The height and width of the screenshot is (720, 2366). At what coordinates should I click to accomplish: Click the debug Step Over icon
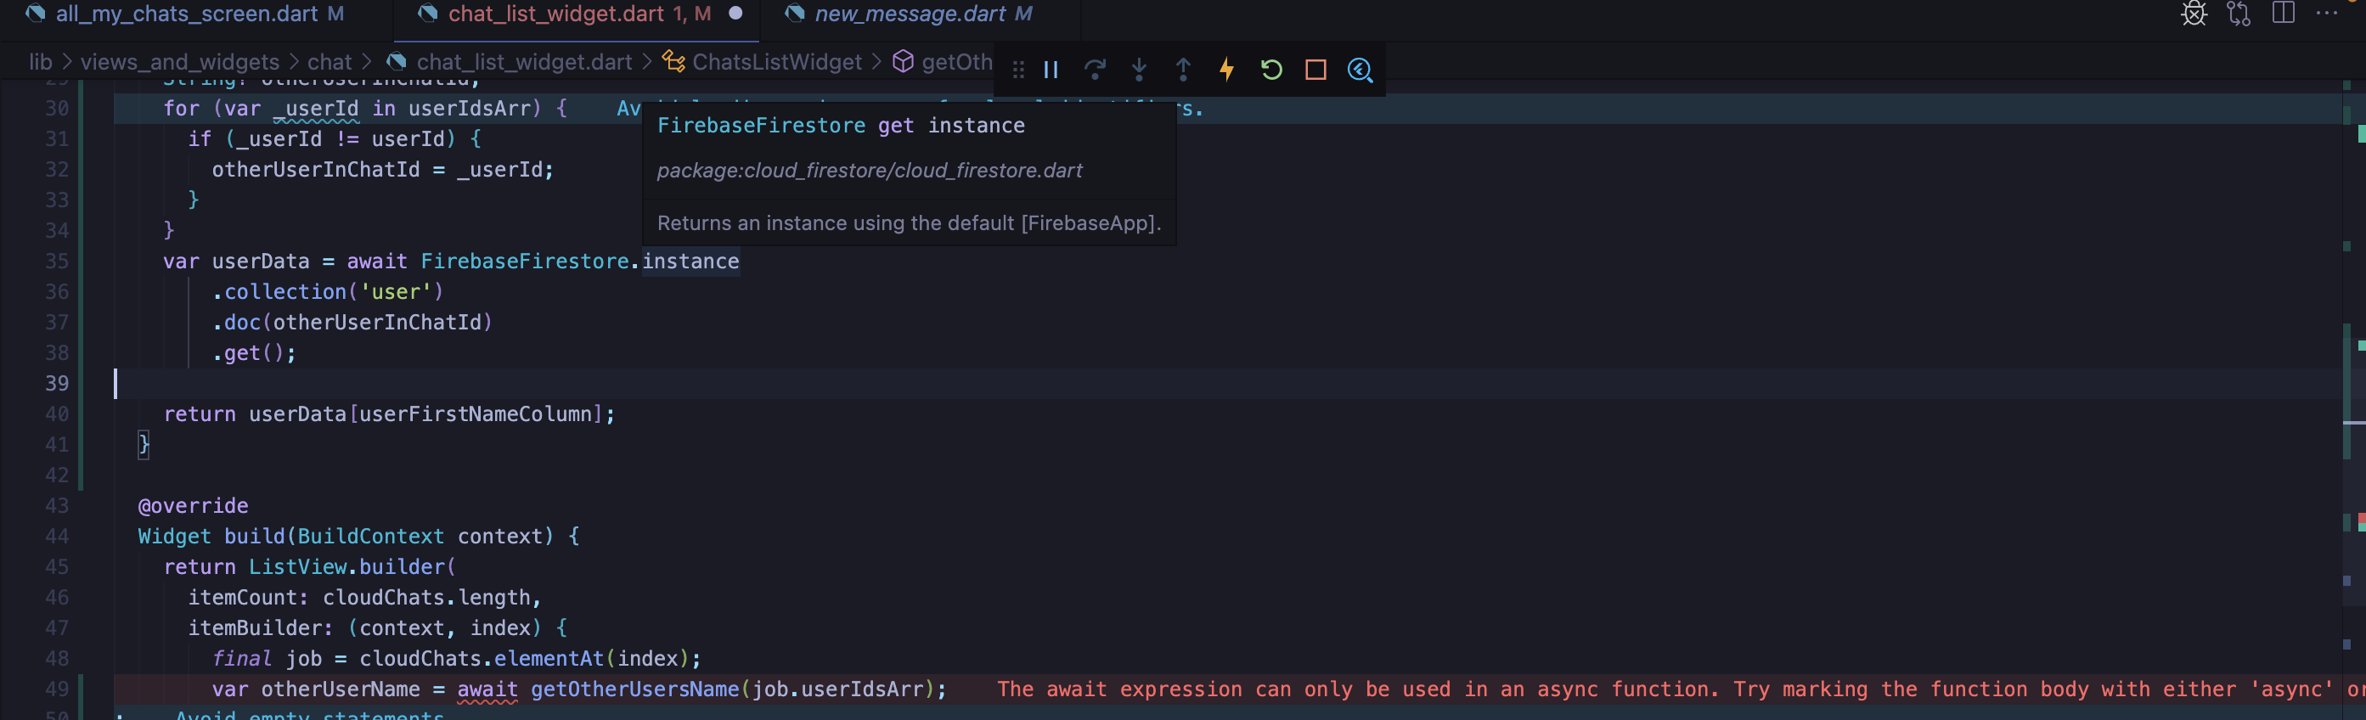pos(1095,70)
